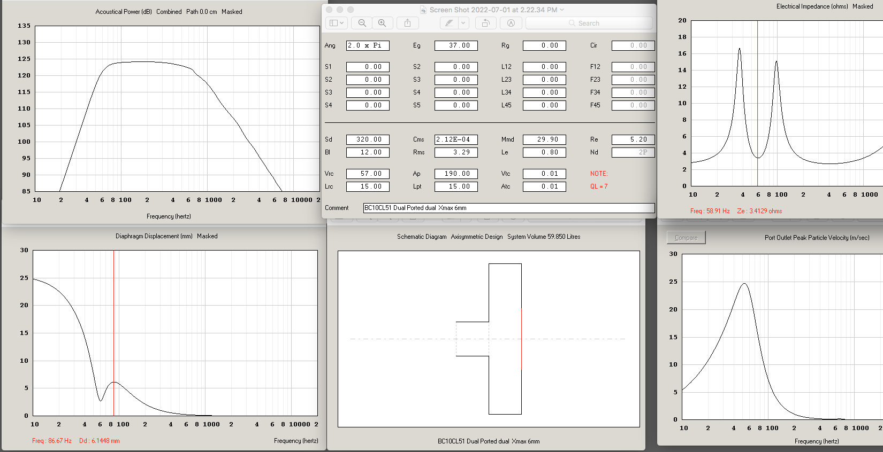This screenshot has height=452, width=883.
Task: Click the Cir field in top row
Action: tap(633, 45)
